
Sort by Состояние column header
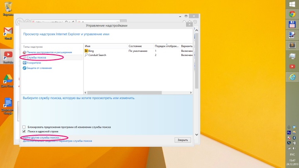point(135,46)
